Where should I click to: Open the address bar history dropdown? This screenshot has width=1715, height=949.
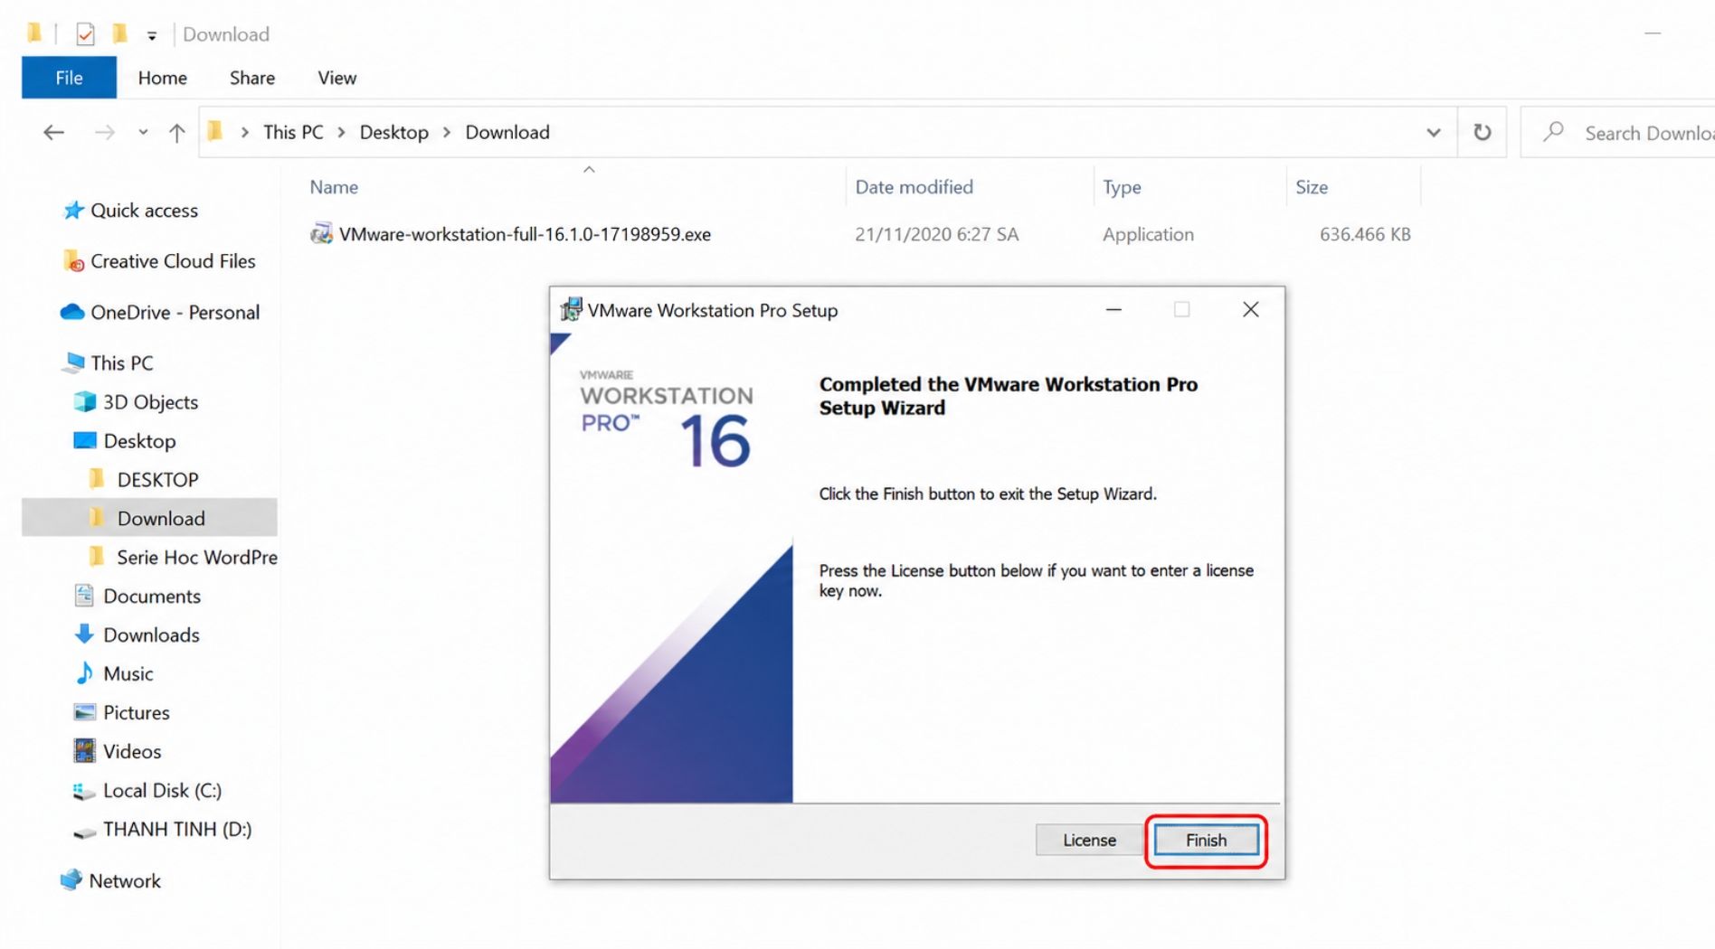(1434, 133)
